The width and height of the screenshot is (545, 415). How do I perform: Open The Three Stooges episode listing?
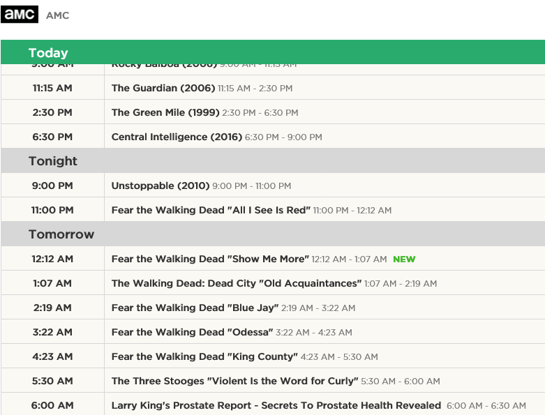(234, 381)
